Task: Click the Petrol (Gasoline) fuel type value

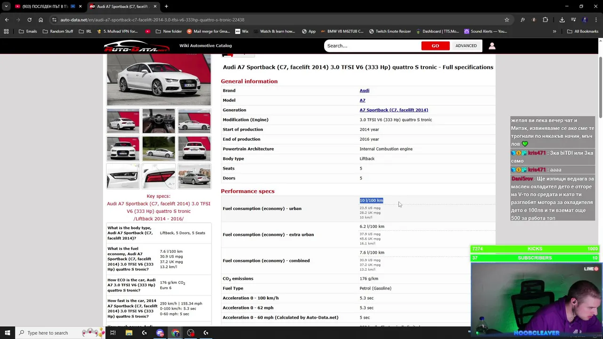Action: 375,289
